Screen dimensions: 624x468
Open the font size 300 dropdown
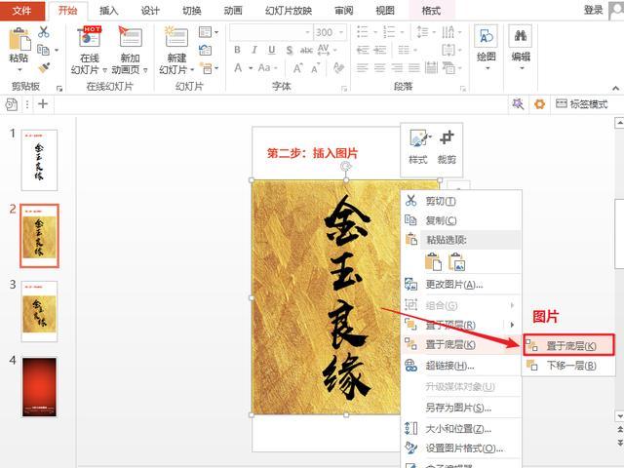click(x=341, y=32)
